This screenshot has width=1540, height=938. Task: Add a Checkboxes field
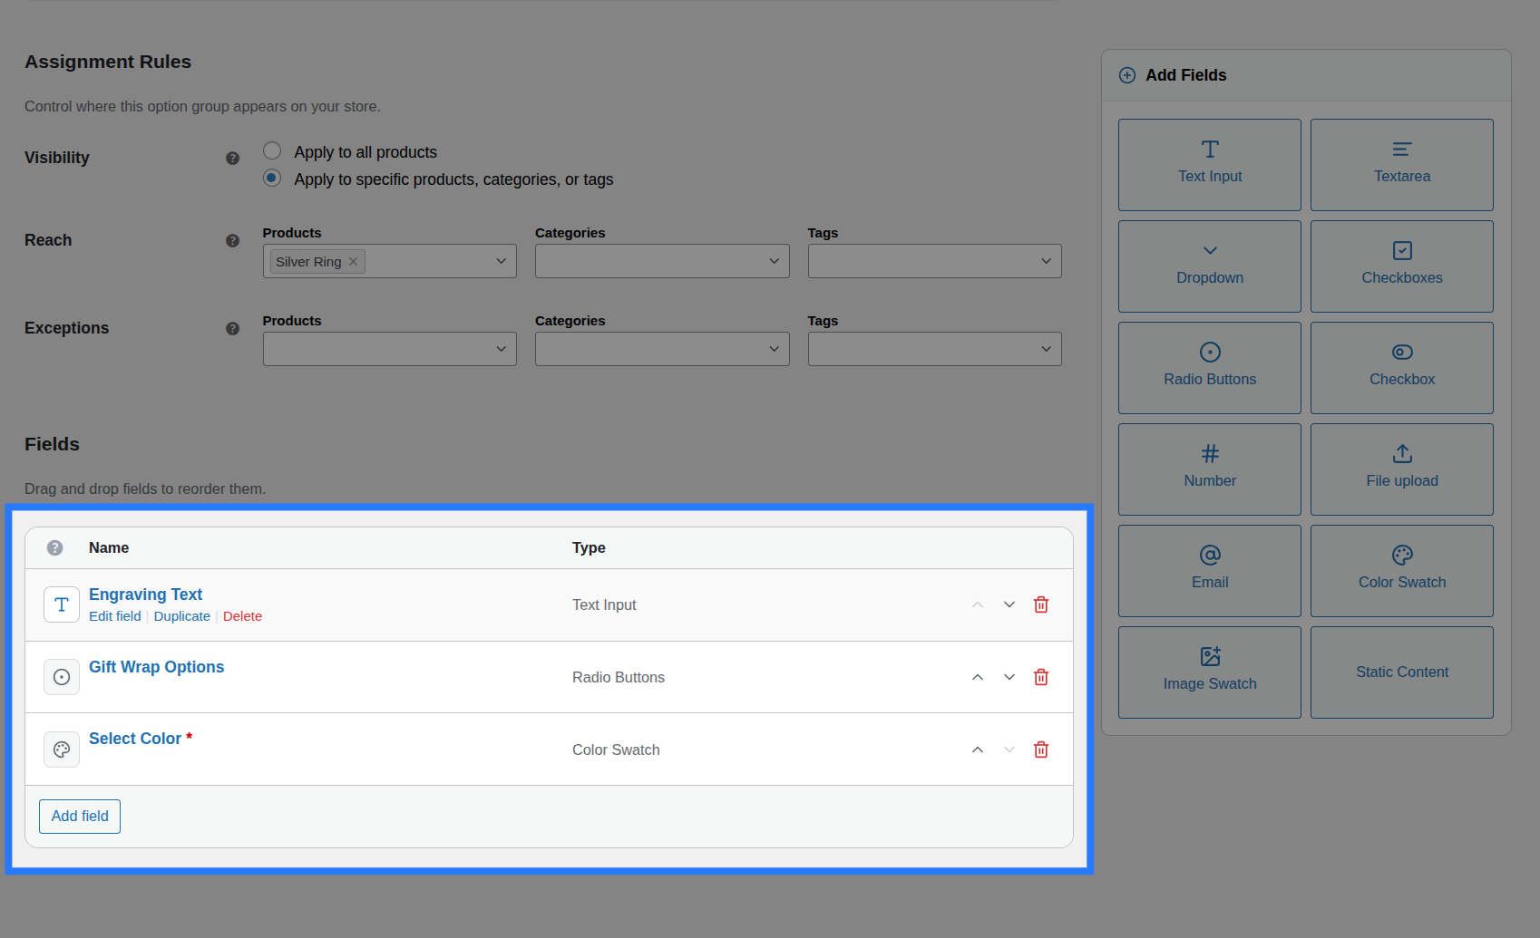[x=1401, y=266]
